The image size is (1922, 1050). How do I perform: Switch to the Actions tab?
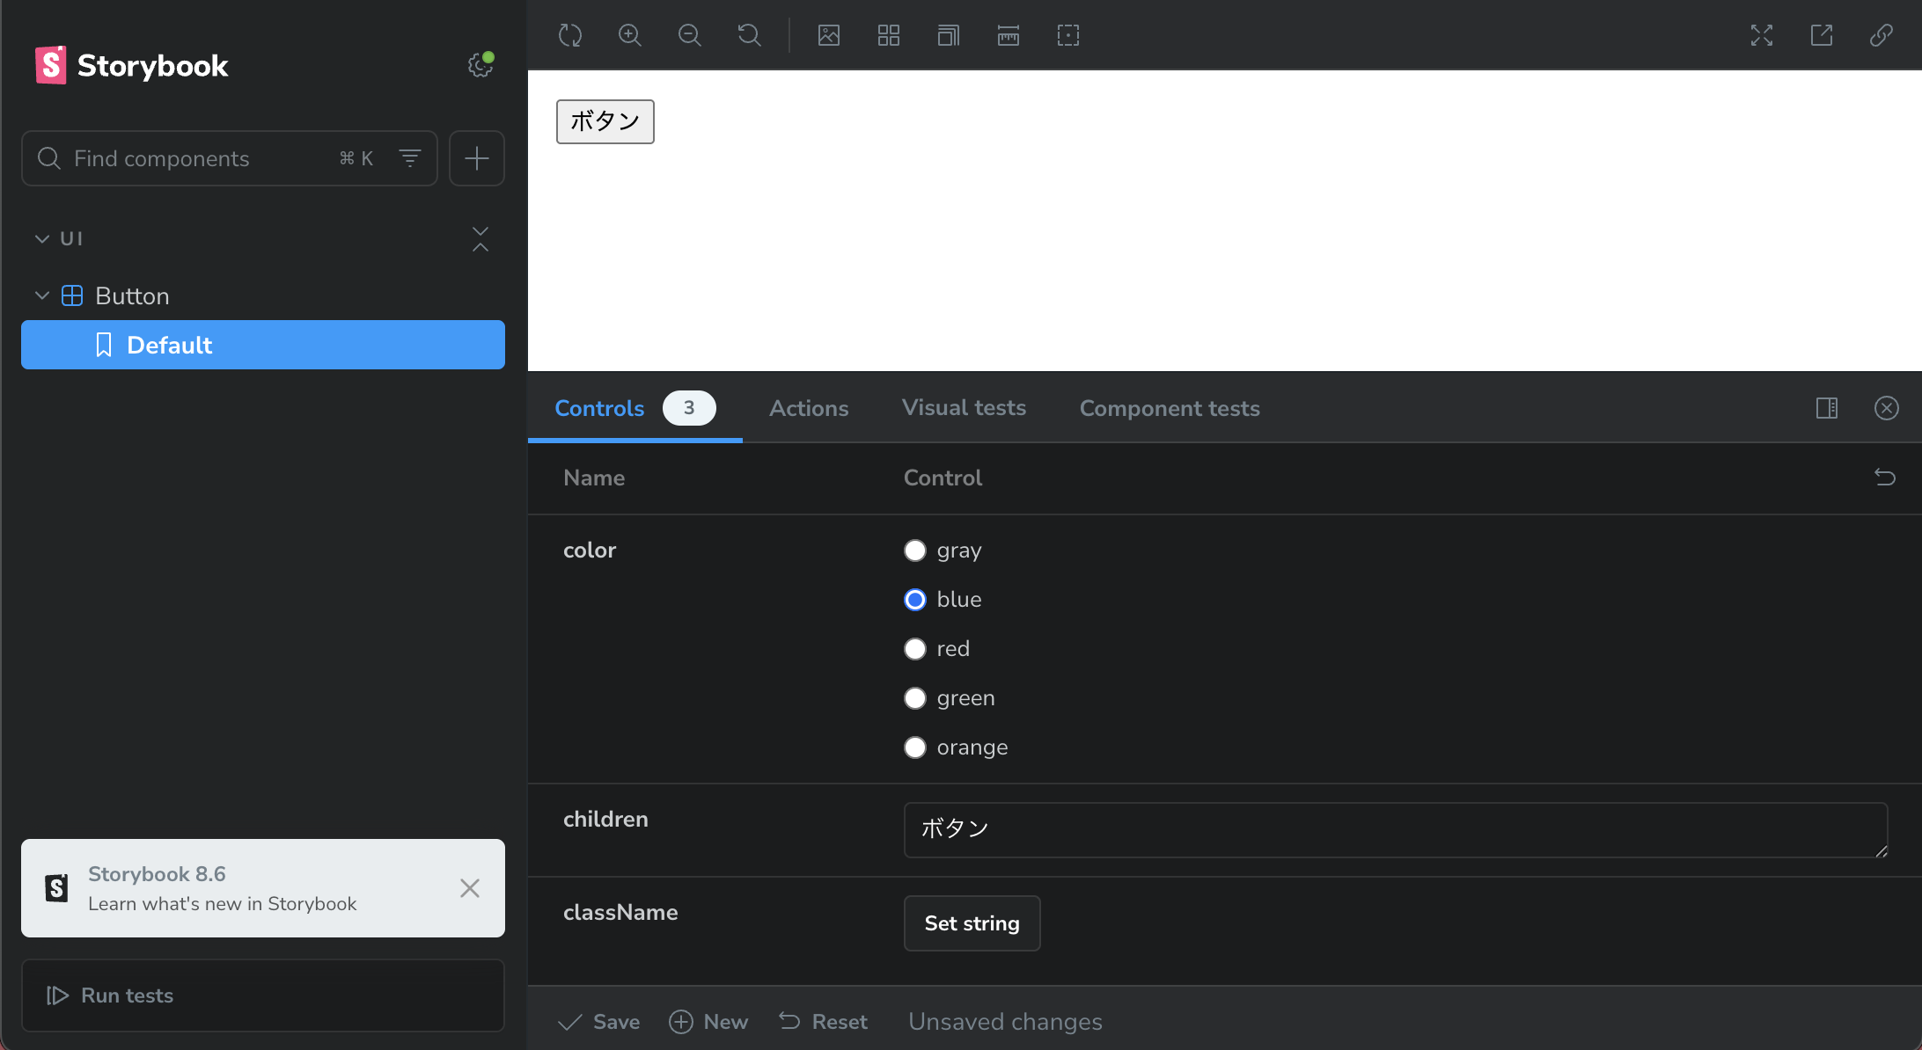click(x=809, y=408)
